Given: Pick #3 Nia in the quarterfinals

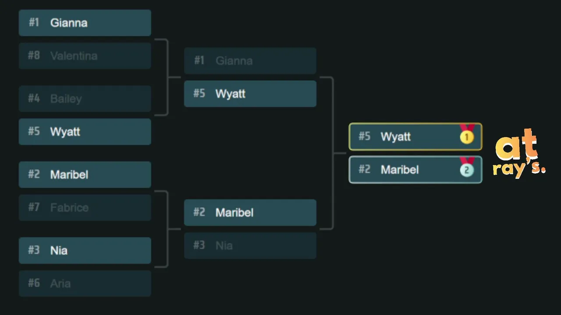Looking at the screenshot, I should 85,250.
